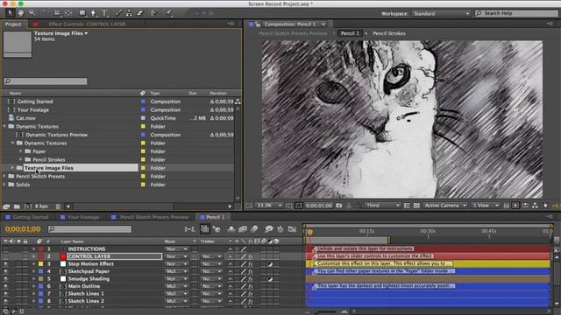Viewport: 561px width, 315px height.
Task: Select the Puppet Pin tool
Action: pos(169,13)
